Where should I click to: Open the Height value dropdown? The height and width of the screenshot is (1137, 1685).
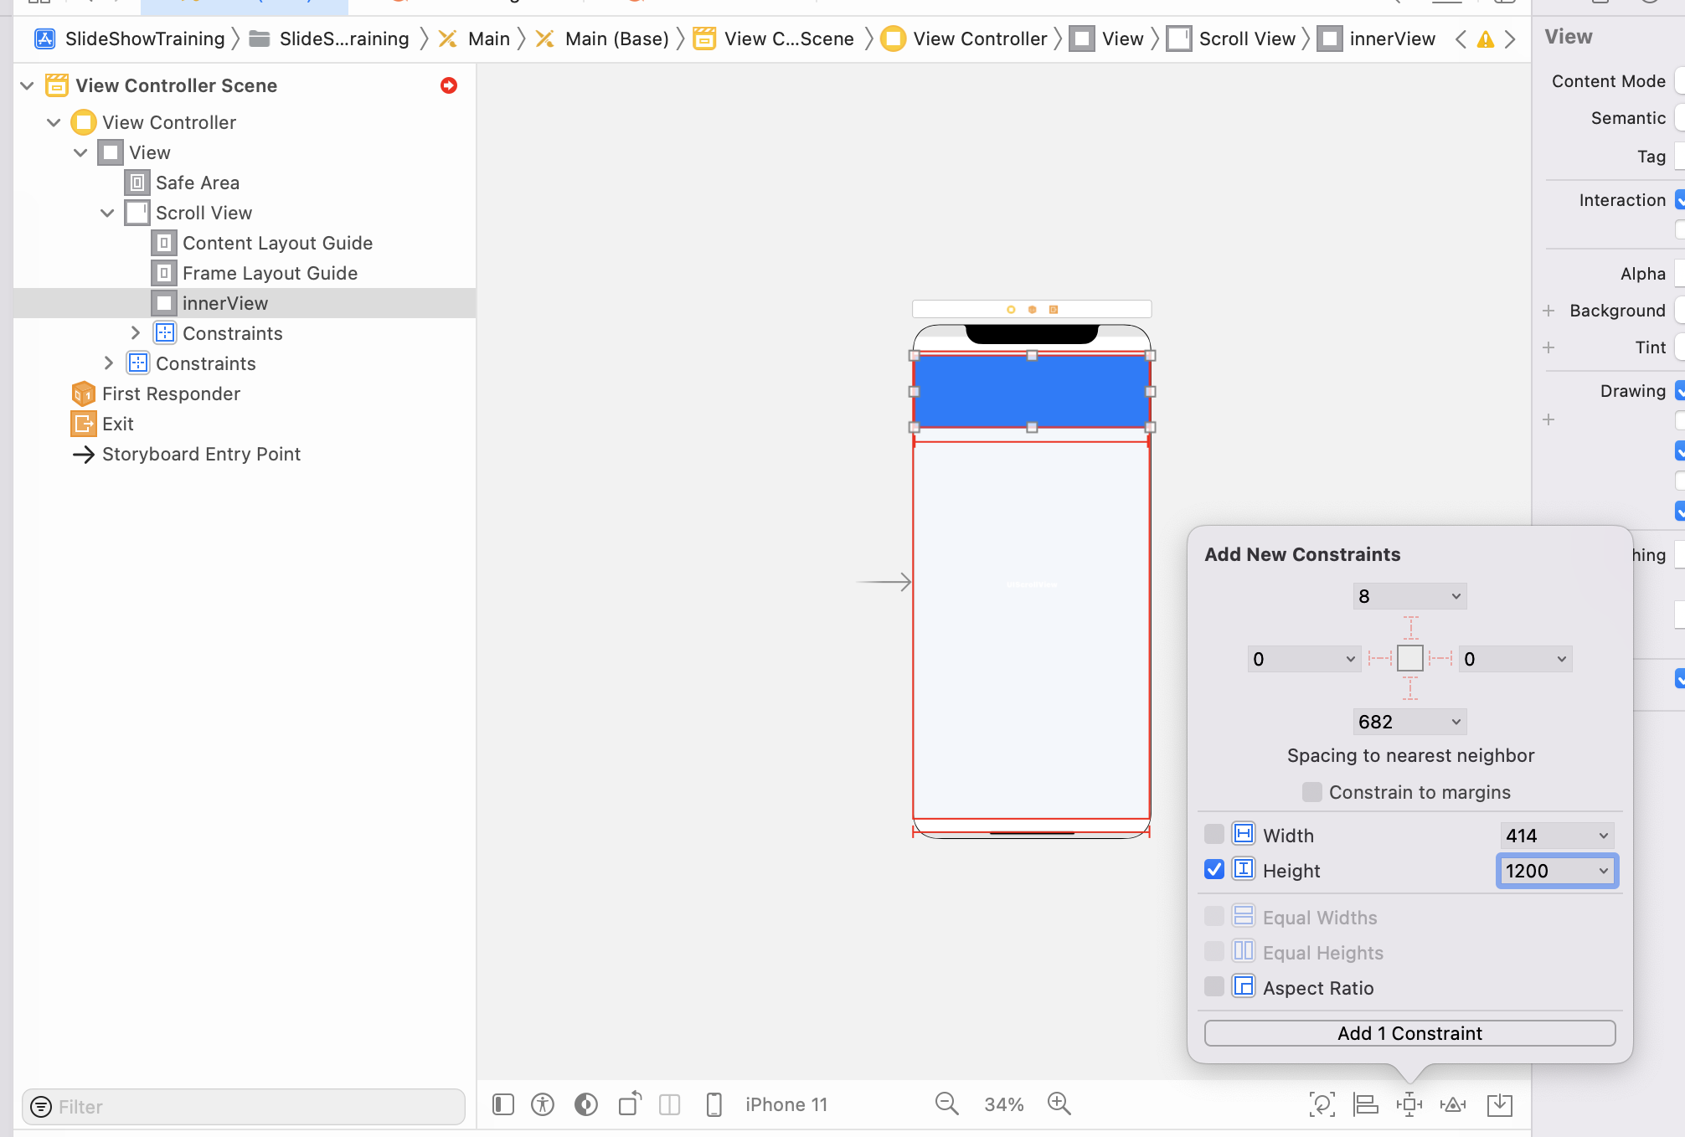(x=1603, y=871)
